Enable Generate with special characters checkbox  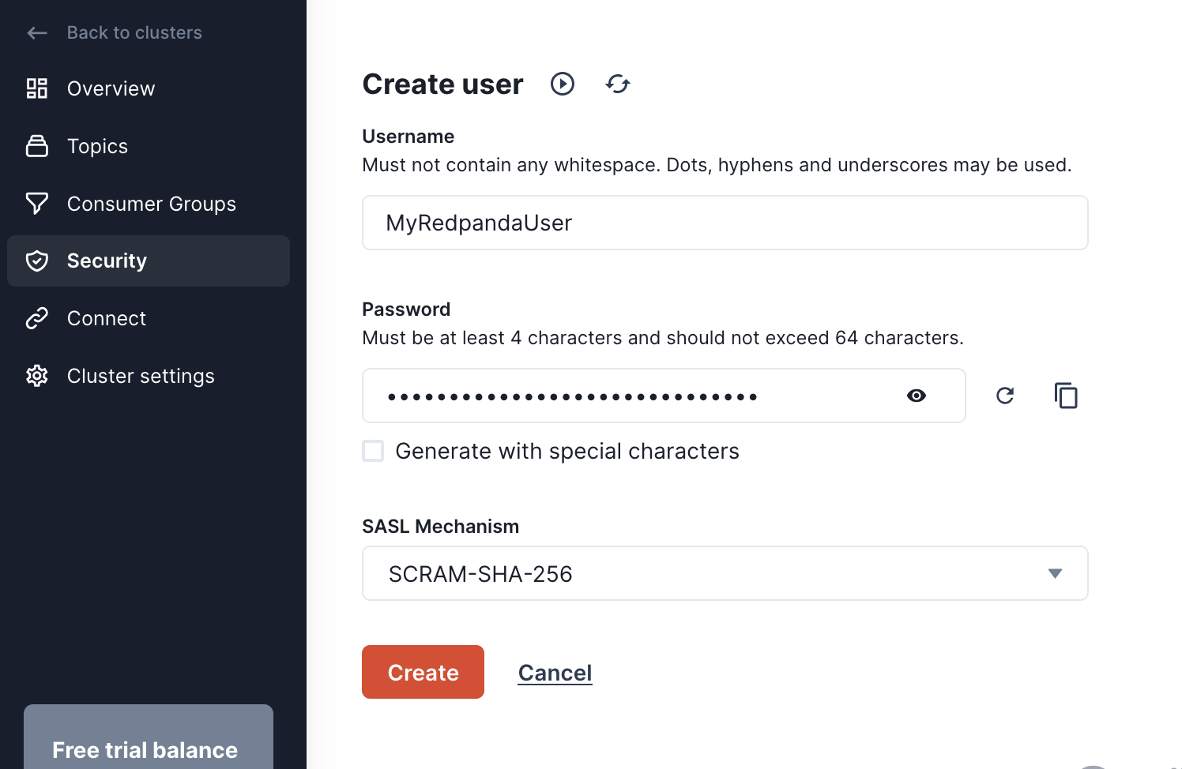(x=373, y=451)
